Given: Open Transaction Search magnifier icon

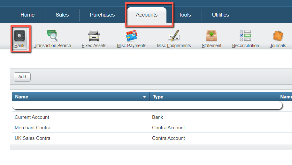Looking at the screenshot, I should (52, 36).
